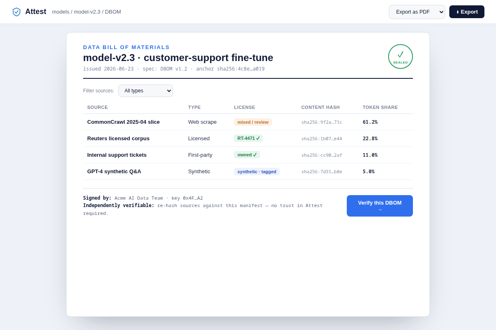Select the GPT-4 synthetic Q&A source
Viewport: 496px width, 330px height.
click(114, 172)
